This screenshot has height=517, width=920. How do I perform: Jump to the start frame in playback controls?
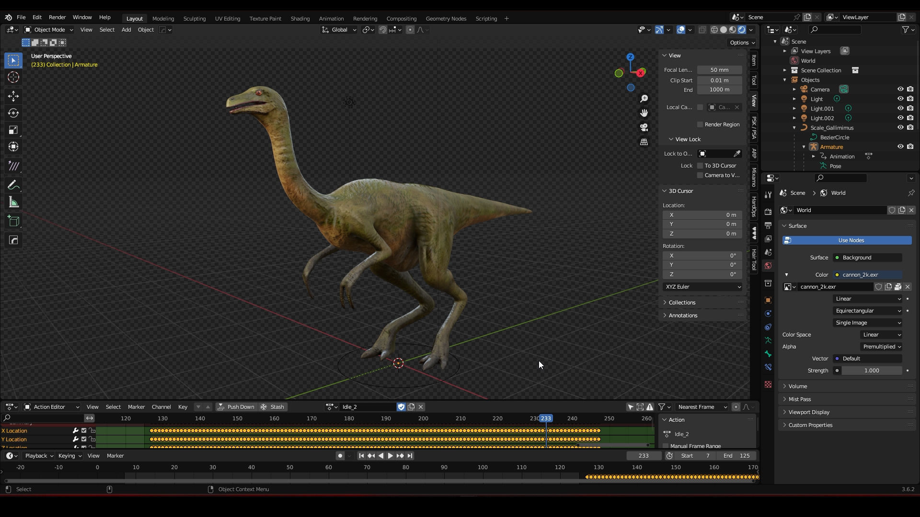(361, 456)
